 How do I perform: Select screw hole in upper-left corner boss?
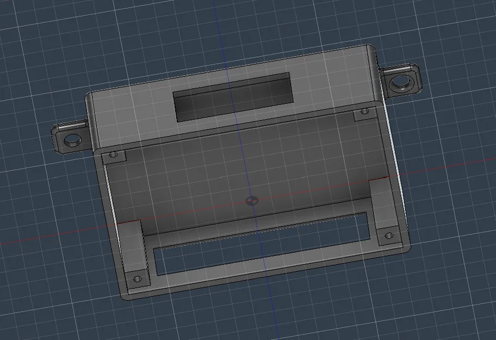113,154
